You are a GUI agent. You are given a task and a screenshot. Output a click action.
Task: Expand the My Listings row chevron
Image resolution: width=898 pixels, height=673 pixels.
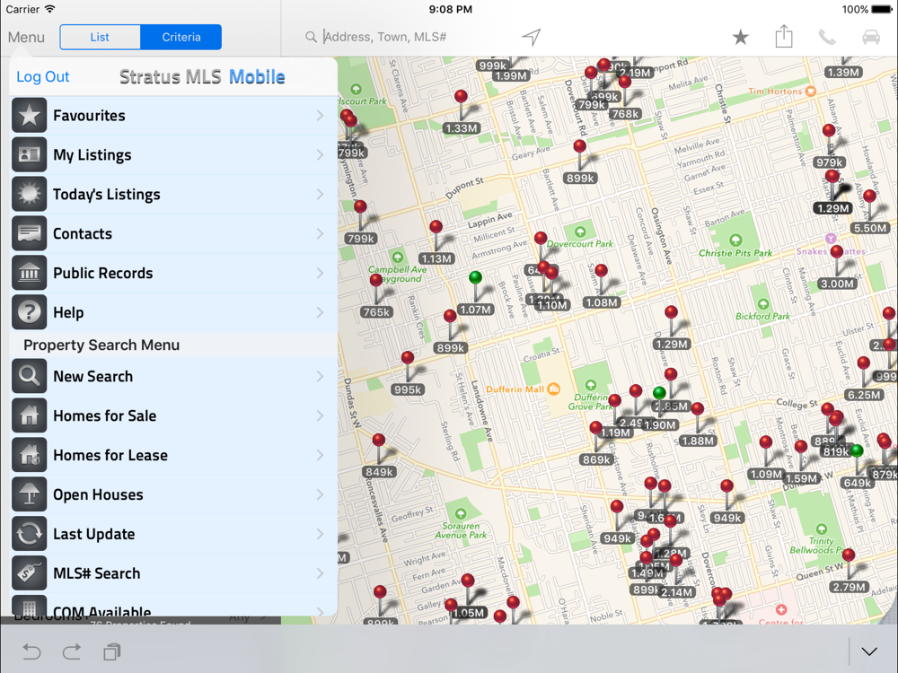(x=321, y=155)
